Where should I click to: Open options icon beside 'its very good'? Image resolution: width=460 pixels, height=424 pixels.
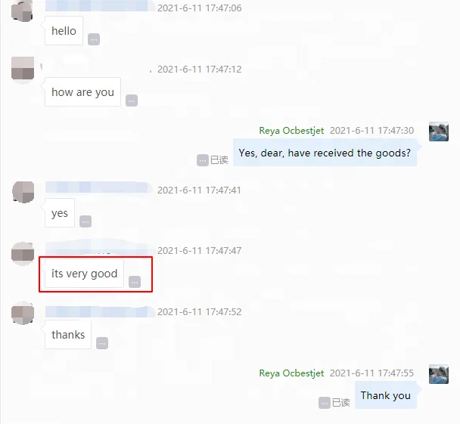click(135, 282)
